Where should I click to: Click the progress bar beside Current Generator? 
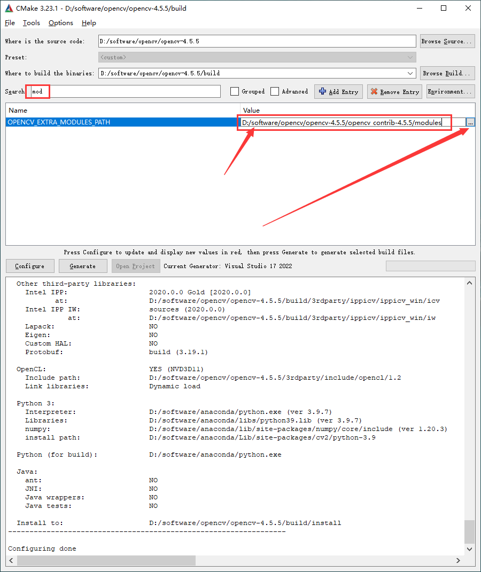(431, 266)
